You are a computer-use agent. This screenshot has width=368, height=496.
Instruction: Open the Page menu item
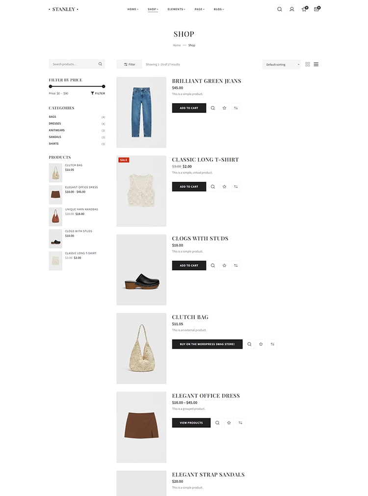click(x=200, y=9)
